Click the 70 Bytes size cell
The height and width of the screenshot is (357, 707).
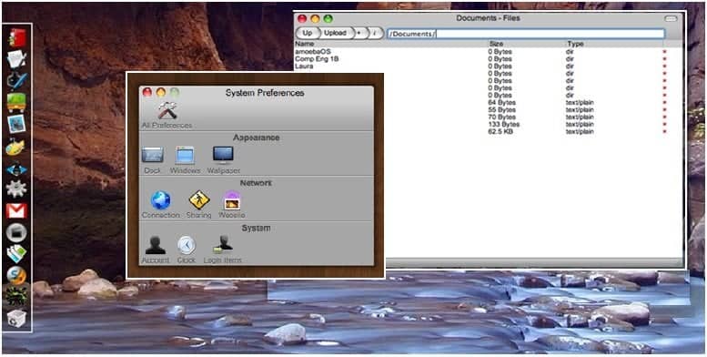pos(502,117)
